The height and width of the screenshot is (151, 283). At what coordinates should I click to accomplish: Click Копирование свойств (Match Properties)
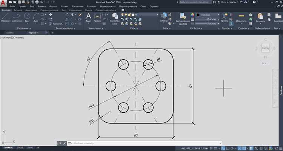[183, 18]
